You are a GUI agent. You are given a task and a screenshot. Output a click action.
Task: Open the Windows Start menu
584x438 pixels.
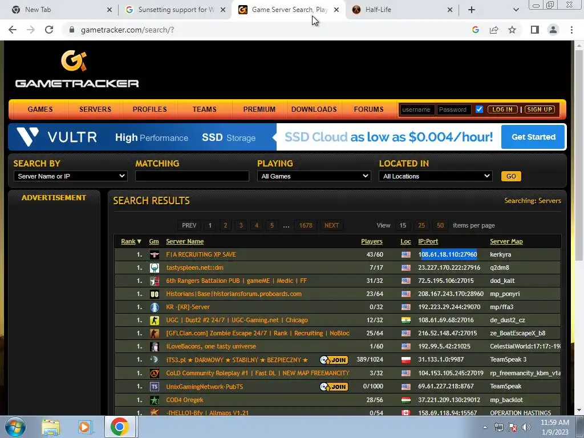pos(15,427)
